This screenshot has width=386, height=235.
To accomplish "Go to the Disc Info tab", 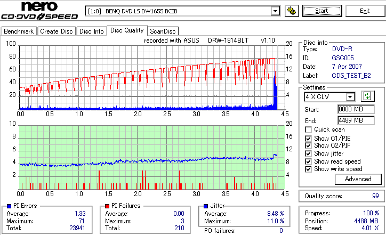I will point(92,31).
